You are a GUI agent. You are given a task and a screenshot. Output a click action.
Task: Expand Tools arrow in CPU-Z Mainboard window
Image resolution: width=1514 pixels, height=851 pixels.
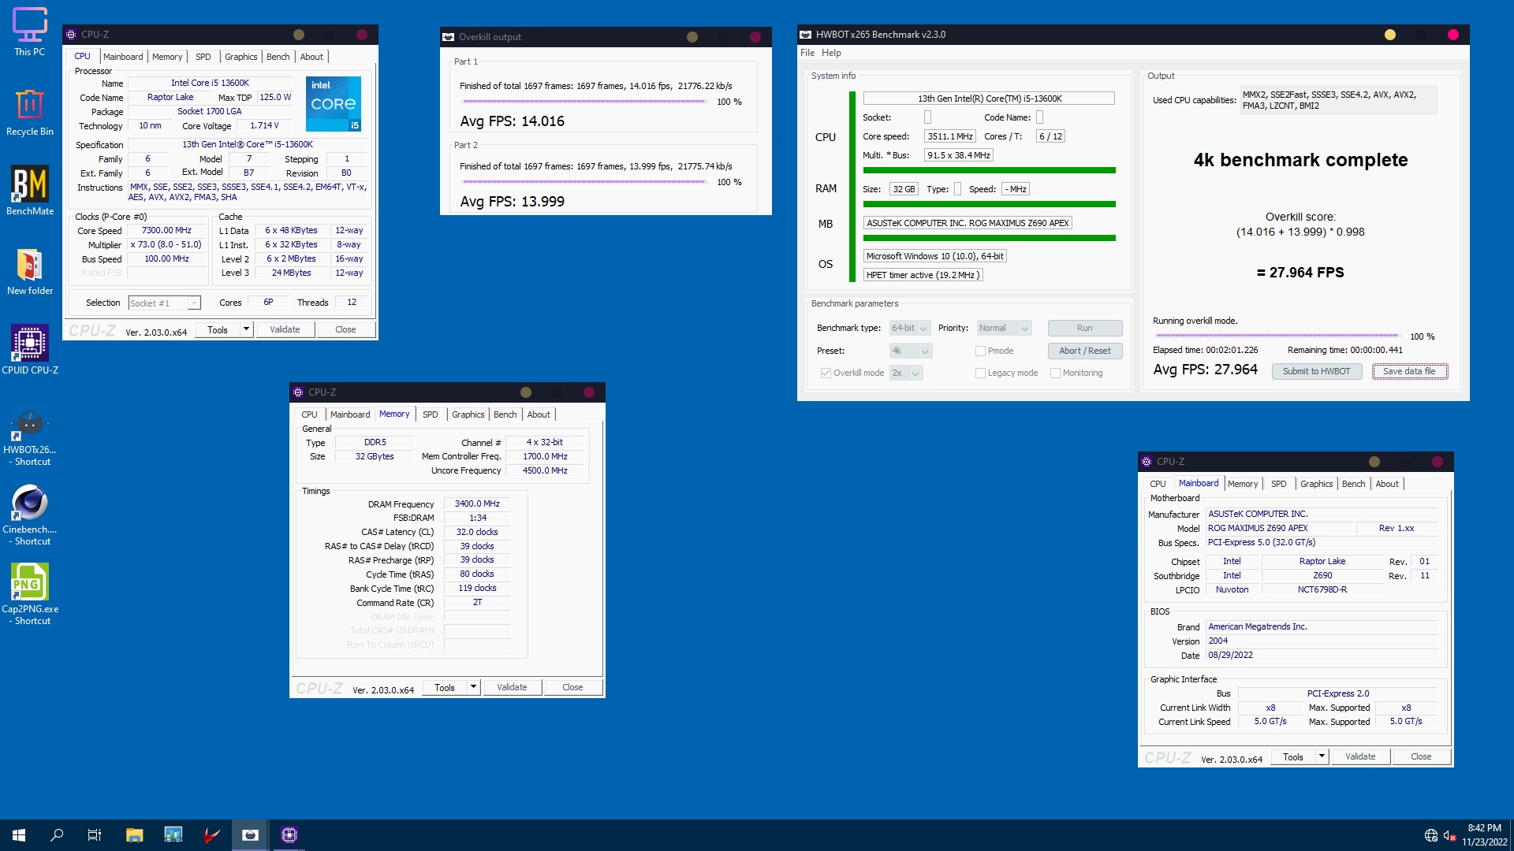[1322, 756]
